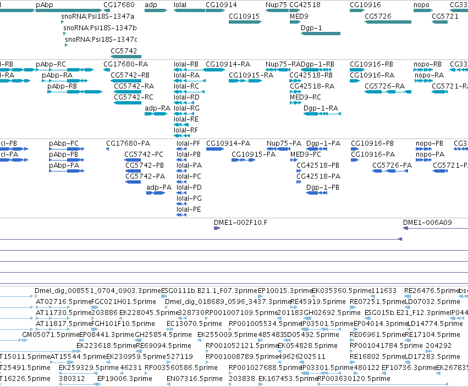
Task: Click EST LD17283.5prime
Action: (432, 357)
